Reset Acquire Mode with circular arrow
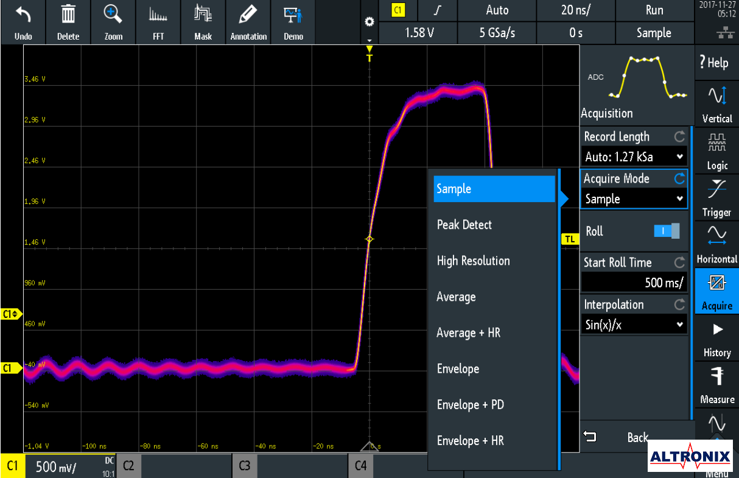Screen dimensions: 739x478 (x=679, y=179)
